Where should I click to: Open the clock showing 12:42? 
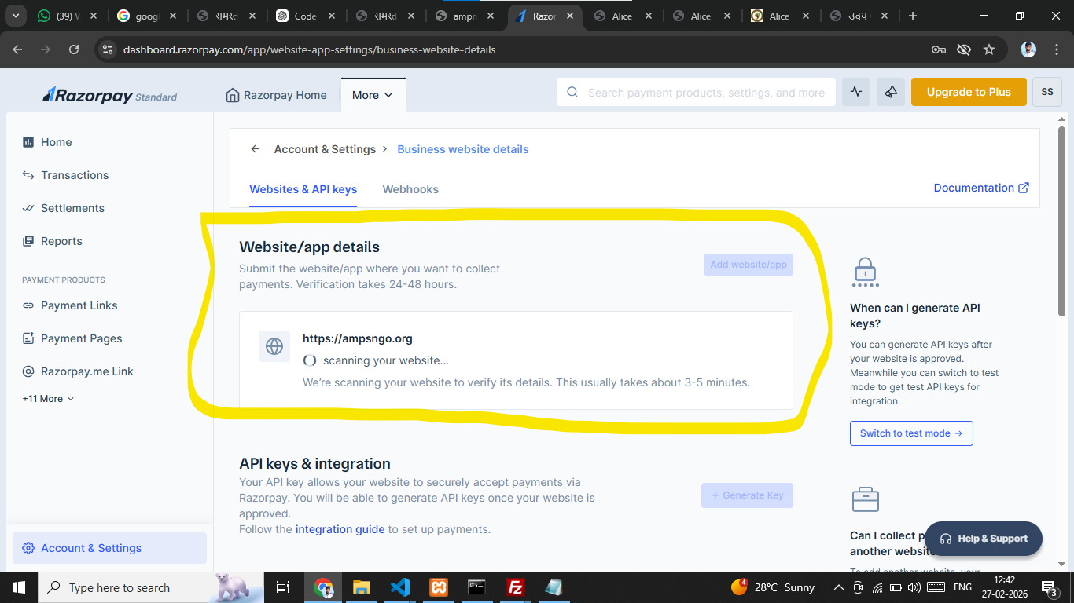[1005, 587]
